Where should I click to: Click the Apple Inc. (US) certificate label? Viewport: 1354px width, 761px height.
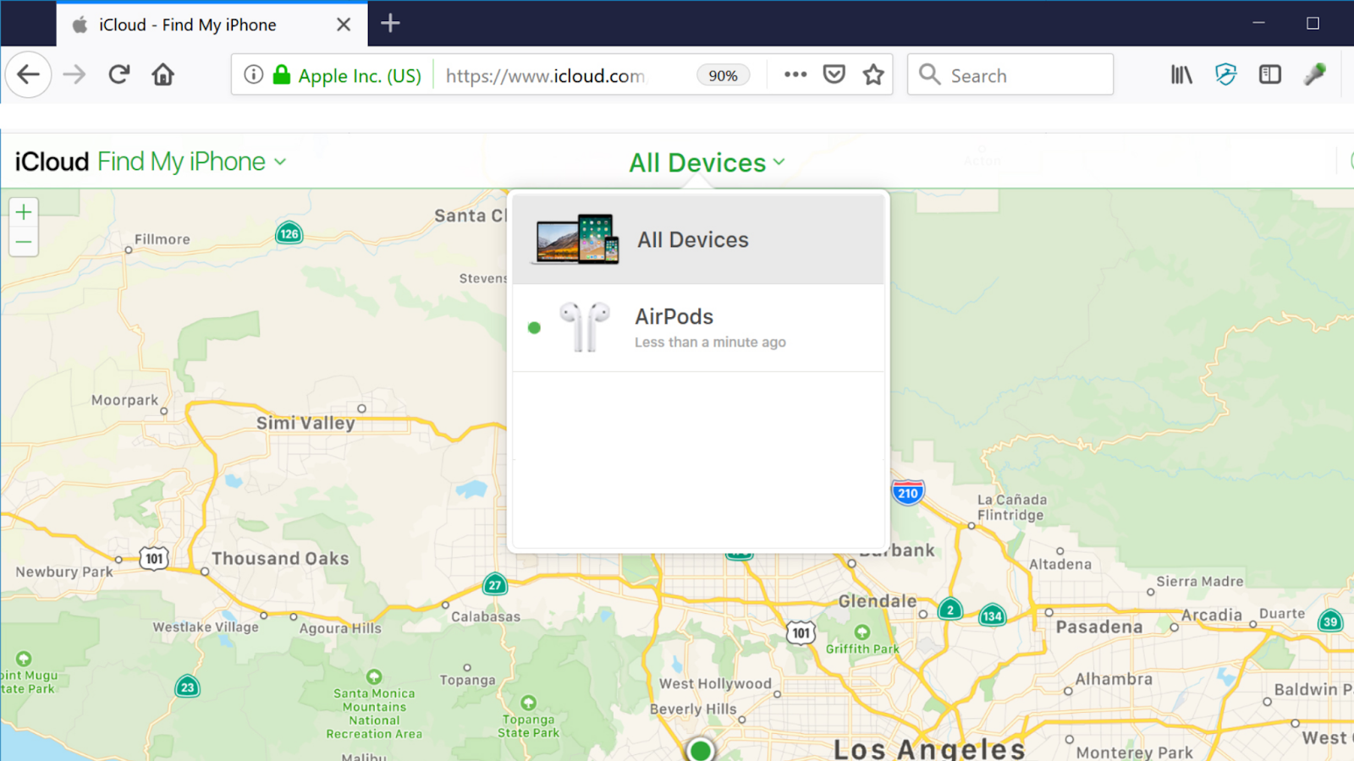point(360,75)
